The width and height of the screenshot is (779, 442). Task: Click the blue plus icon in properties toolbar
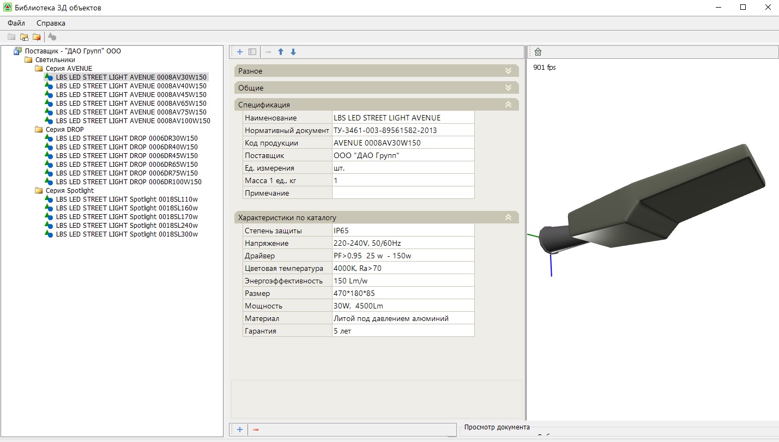[x=239, y=52]
